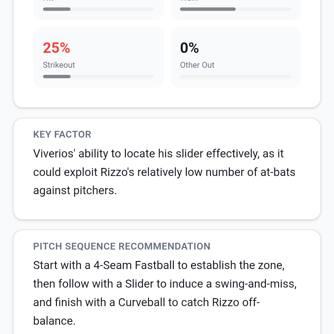Click the KEY FACTOR heading
Screen dimensions: 334x334
pyautogui.click(x=62, y=134)
